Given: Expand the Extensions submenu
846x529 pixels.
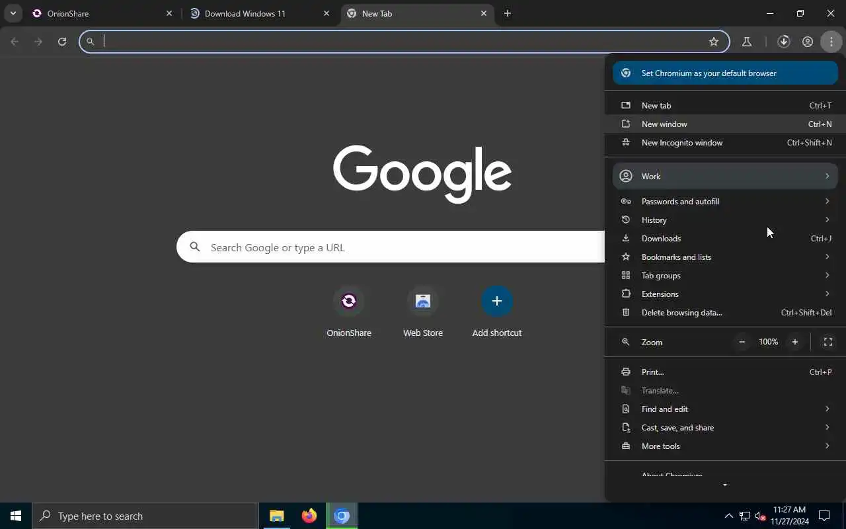Looking at the screenshot, I should point(725,294).
